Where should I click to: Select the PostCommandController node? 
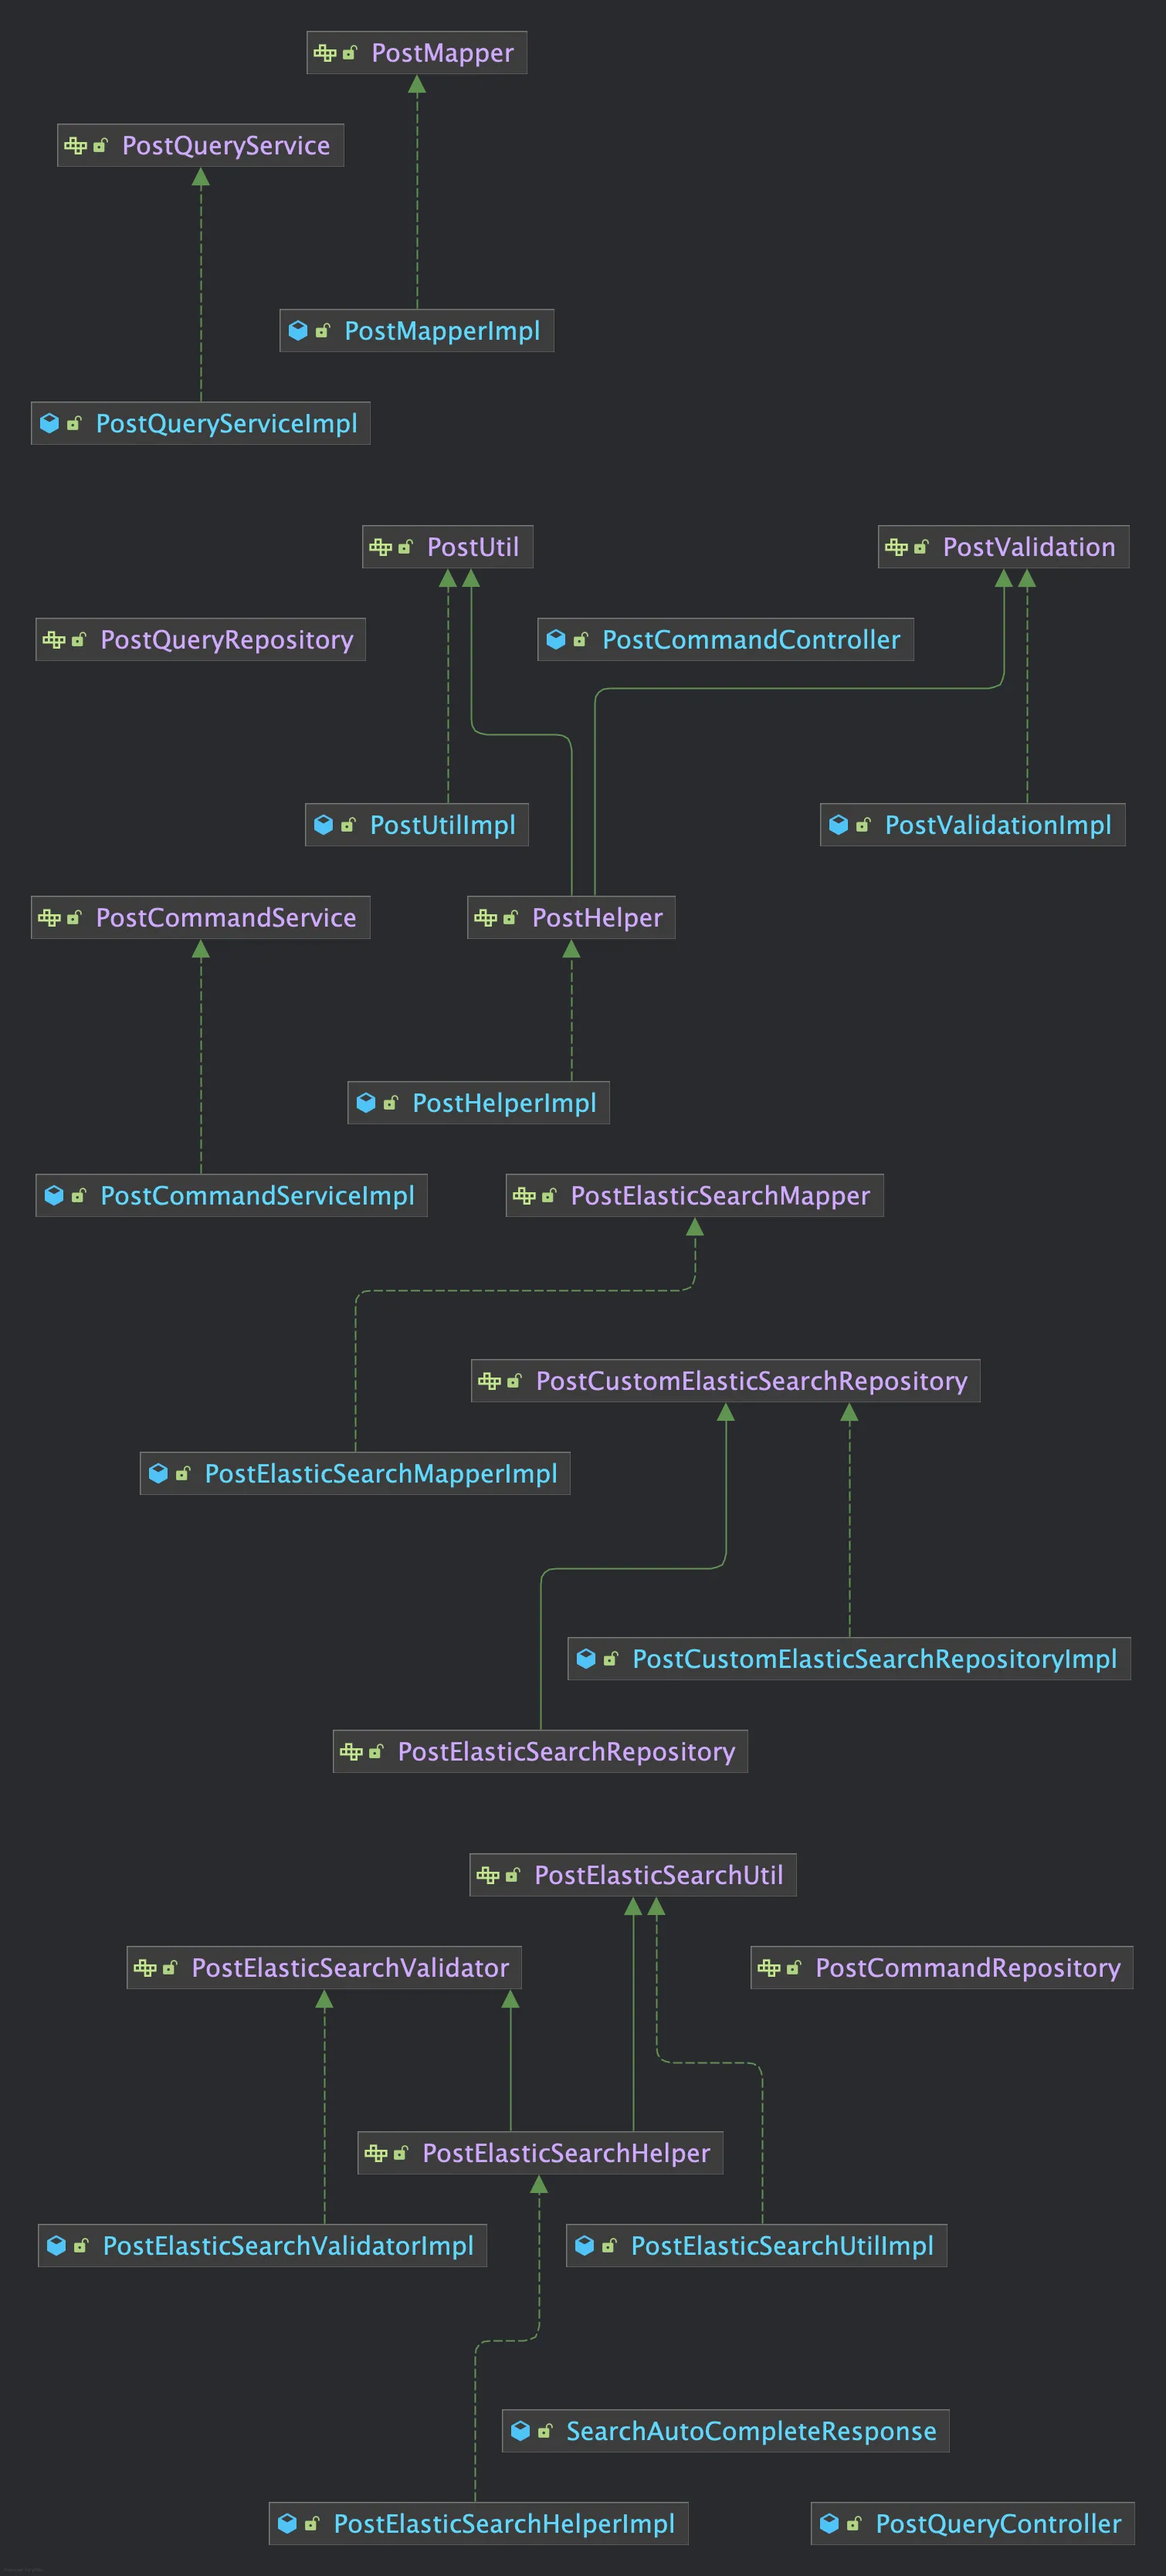pyautogui.click(x=725, y=640)
